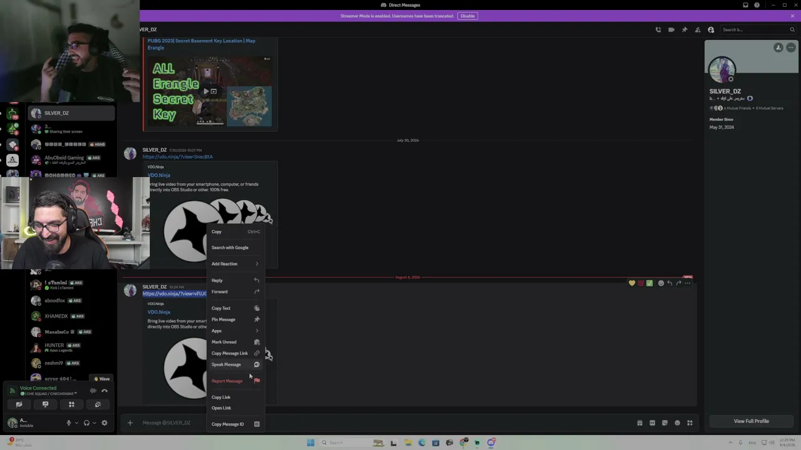This screenshot has width=801, height=450.
Task: Start a video call from the header
Action: [x=671, y=29]
